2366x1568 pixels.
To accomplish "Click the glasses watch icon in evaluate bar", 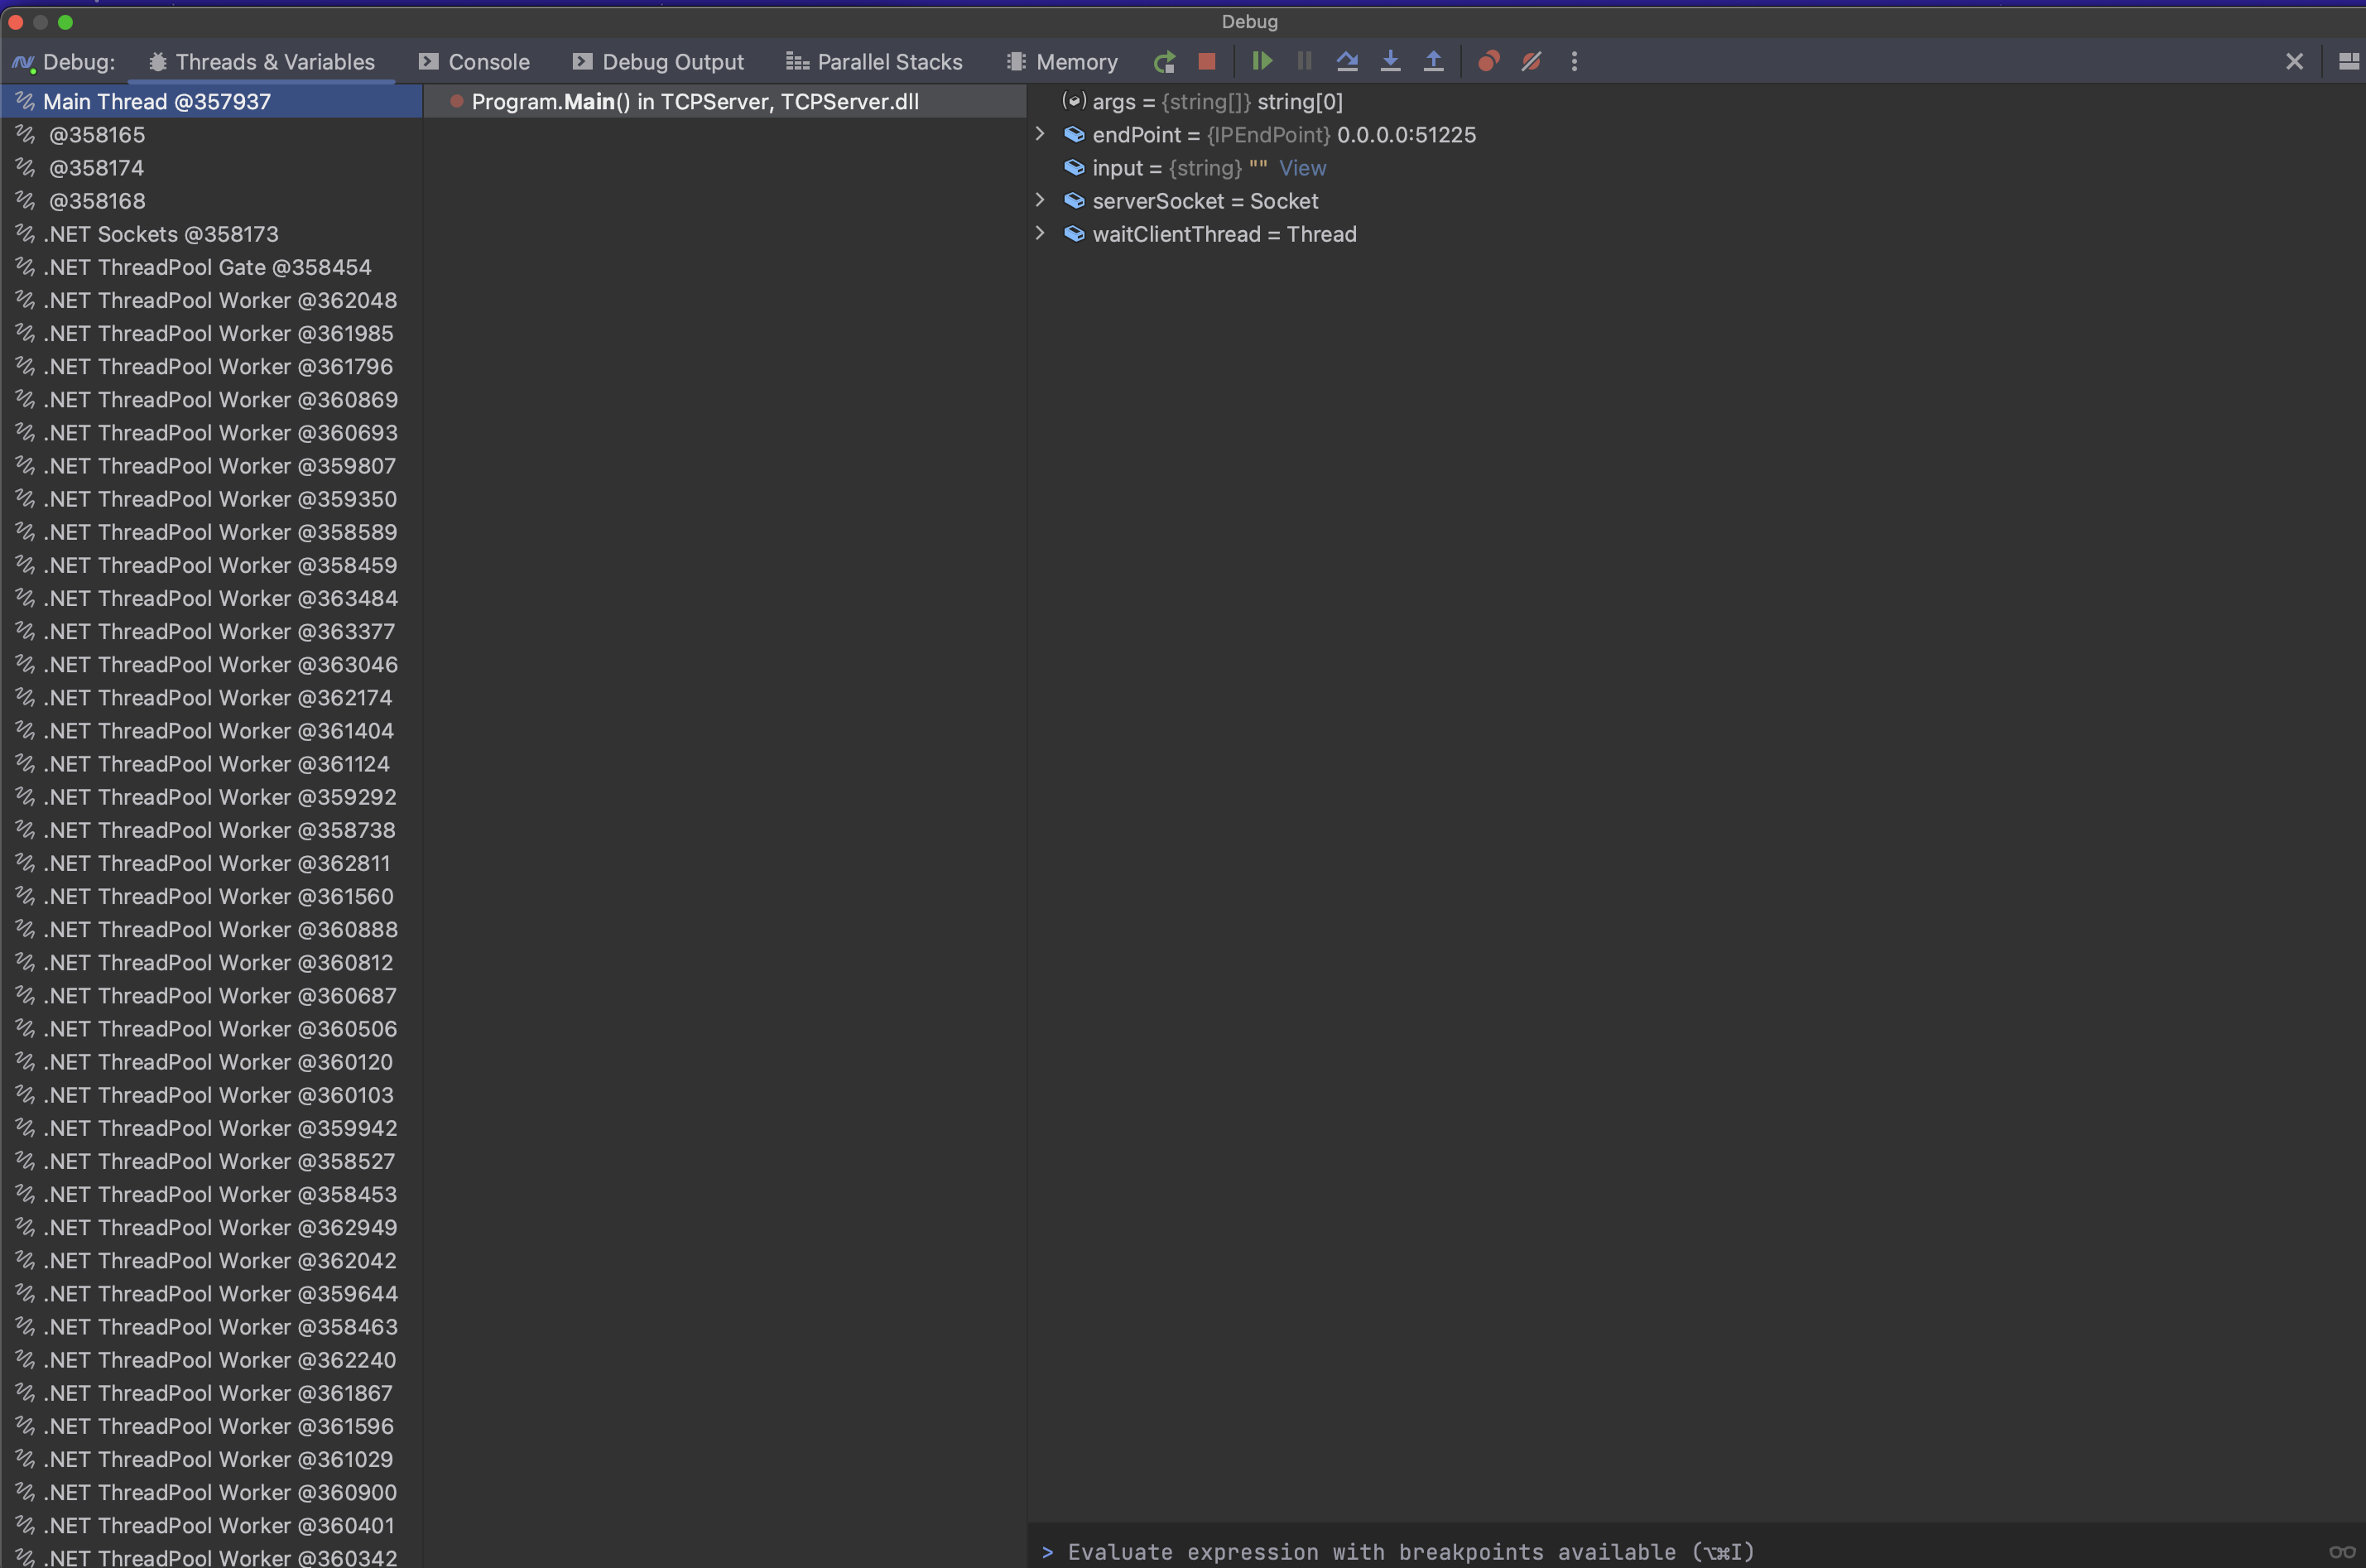I will click(x=2343, y=1552).
